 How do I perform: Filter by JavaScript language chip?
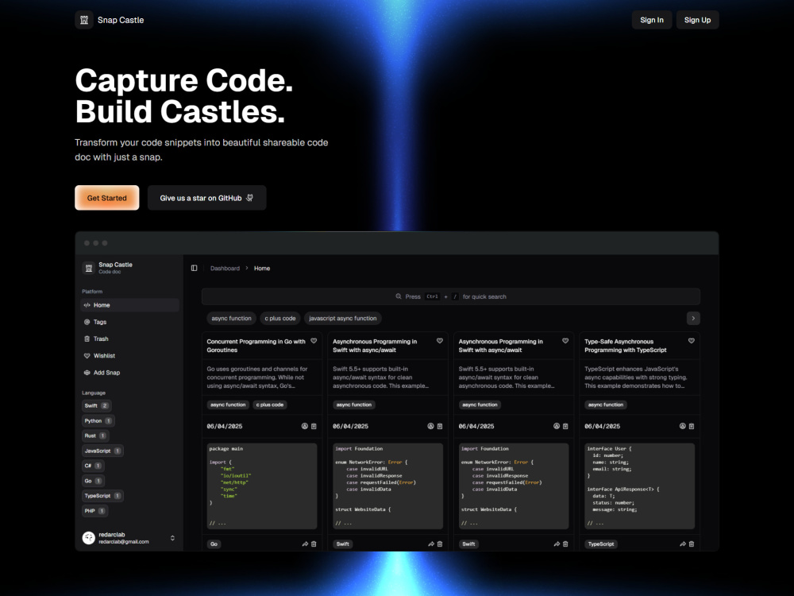tap(102, 451)
